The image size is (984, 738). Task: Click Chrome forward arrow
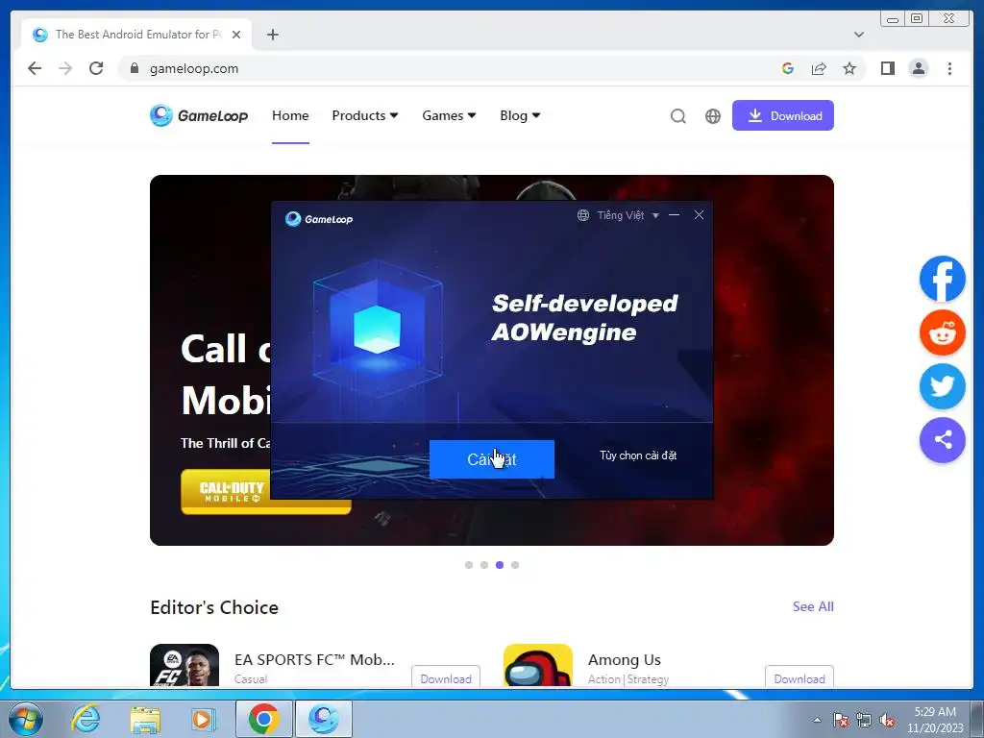pos(65,68)
